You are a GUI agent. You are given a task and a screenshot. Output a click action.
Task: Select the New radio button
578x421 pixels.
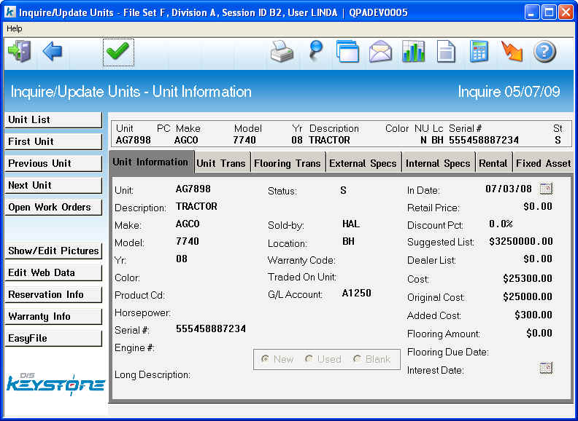[265, 359]
